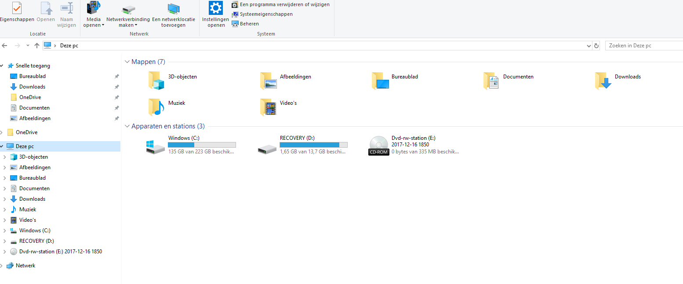Expand 3D-objecten in the tree

tap(5, 157)
